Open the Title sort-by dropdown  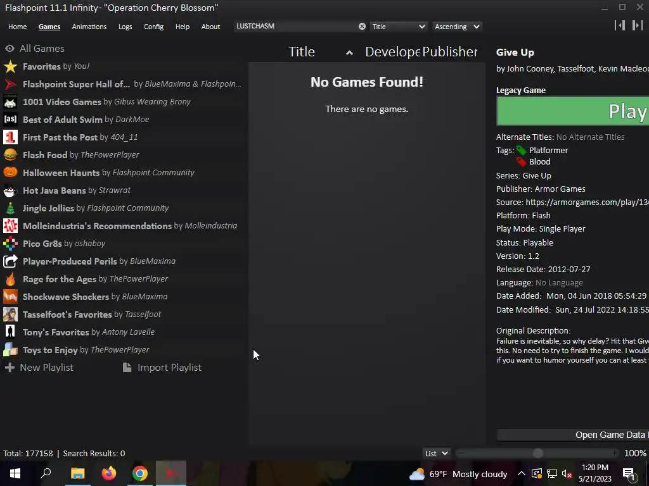398,27
